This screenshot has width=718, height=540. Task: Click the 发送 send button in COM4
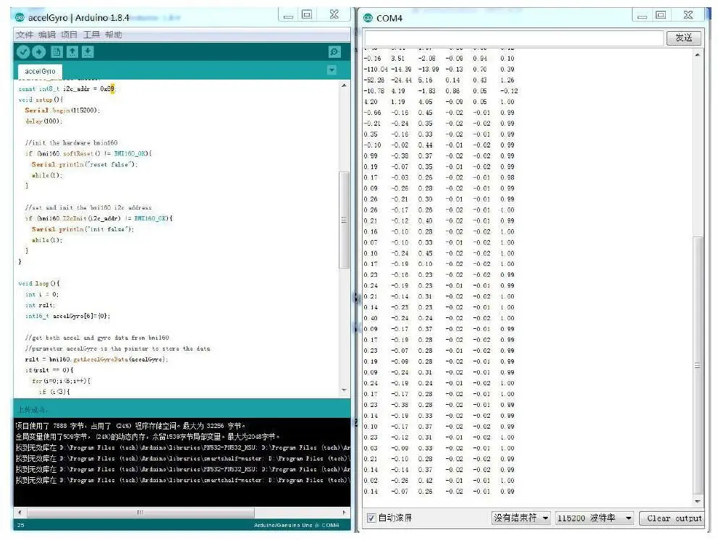(684, 38)
